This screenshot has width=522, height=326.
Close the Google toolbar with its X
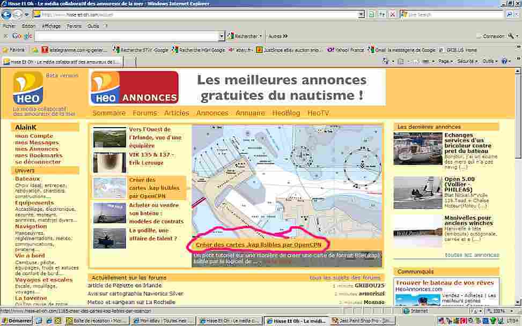6,36
